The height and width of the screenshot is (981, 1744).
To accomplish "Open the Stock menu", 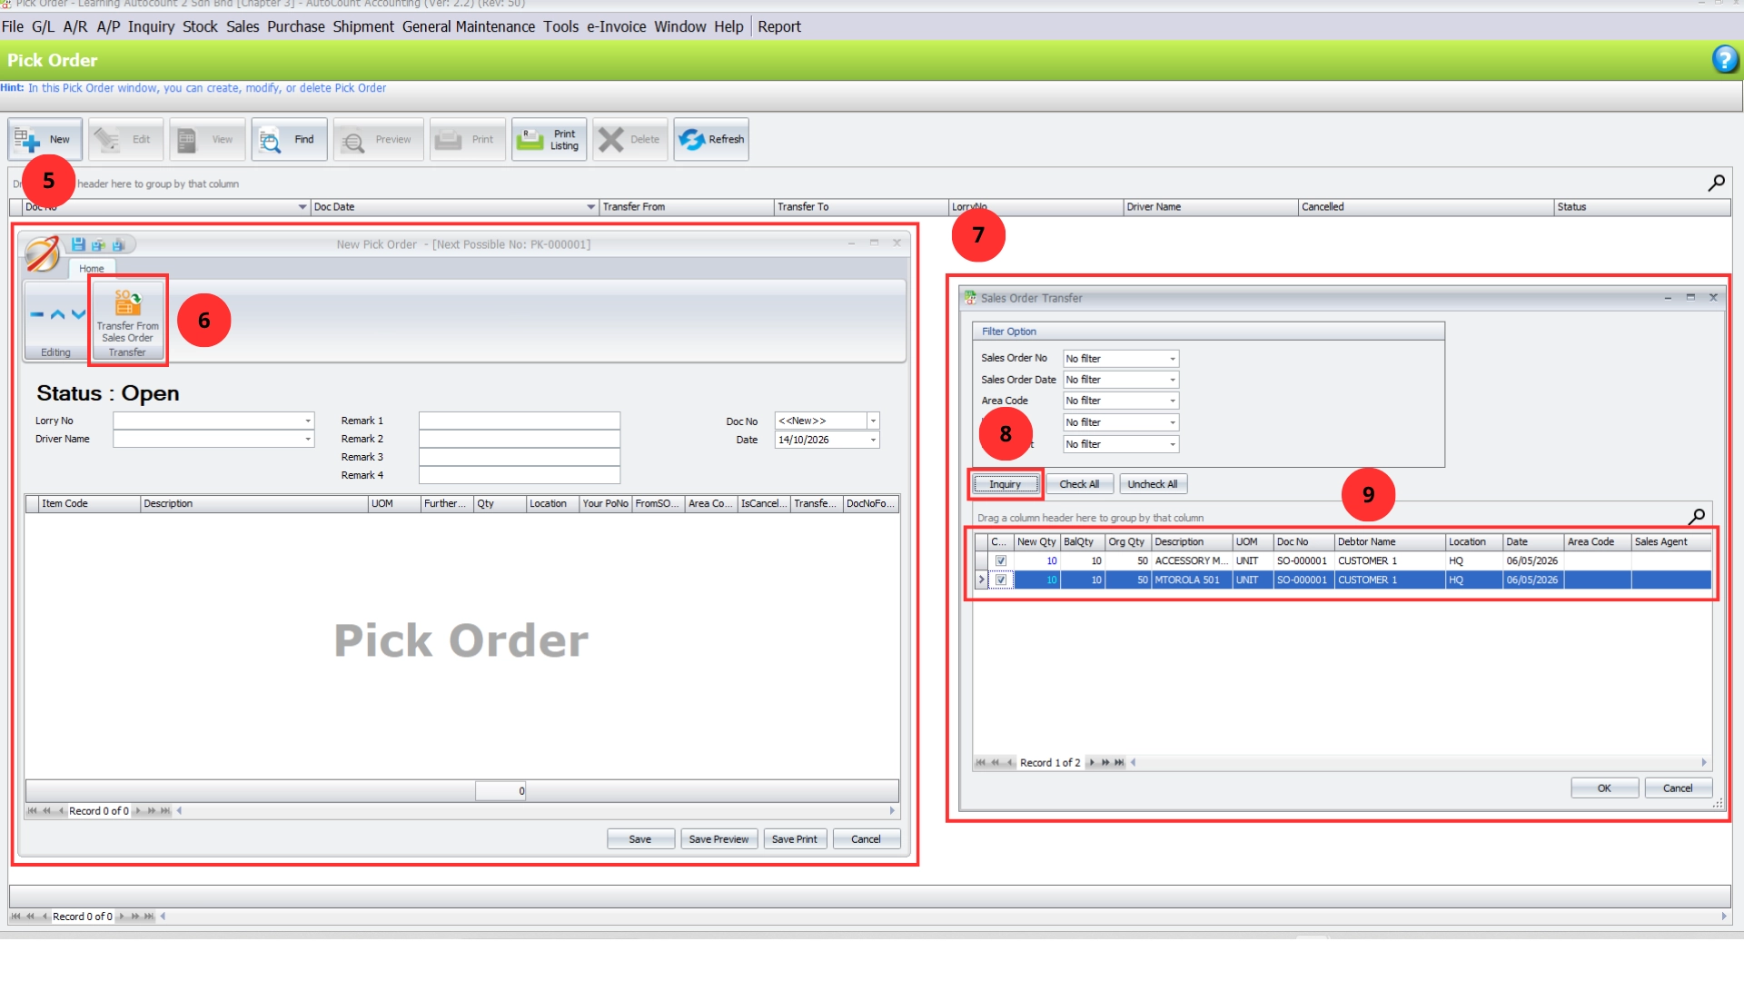I will coord(200,26).
